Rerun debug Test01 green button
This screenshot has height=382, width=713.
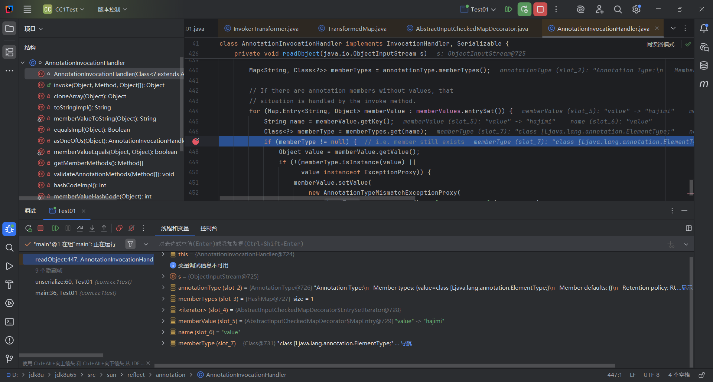coord(524,9)
